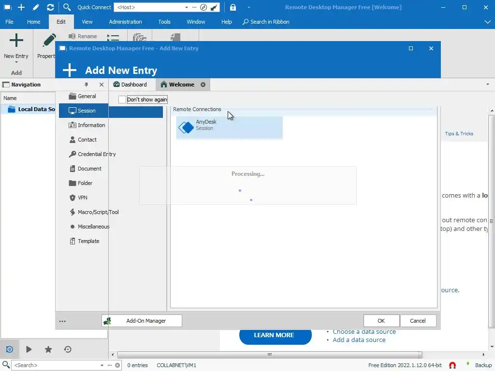Open bottom search field dropdown arrow
The height and width of the screenshot is (371, 495).
(x=102, y=365)
